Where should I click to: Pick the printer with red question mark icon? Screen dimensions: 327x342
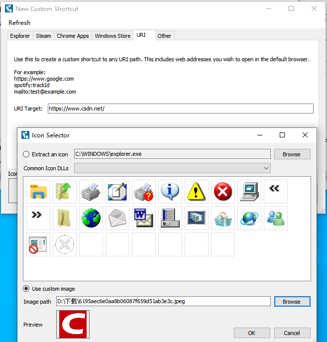tap(144, 192)
